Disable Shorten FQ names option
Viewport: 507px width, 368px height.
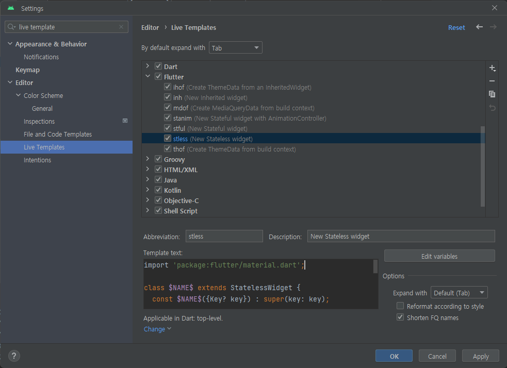(400, 317)
